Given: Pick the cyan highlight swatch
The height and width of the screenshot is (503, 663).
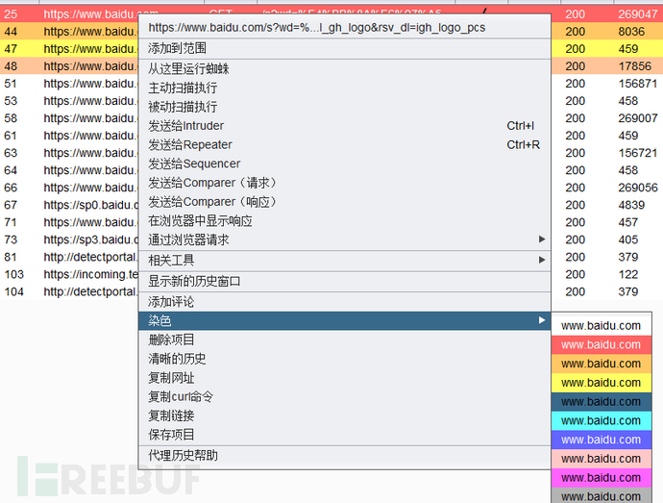Looking at the screenshot, I should (x=602, y=421).
